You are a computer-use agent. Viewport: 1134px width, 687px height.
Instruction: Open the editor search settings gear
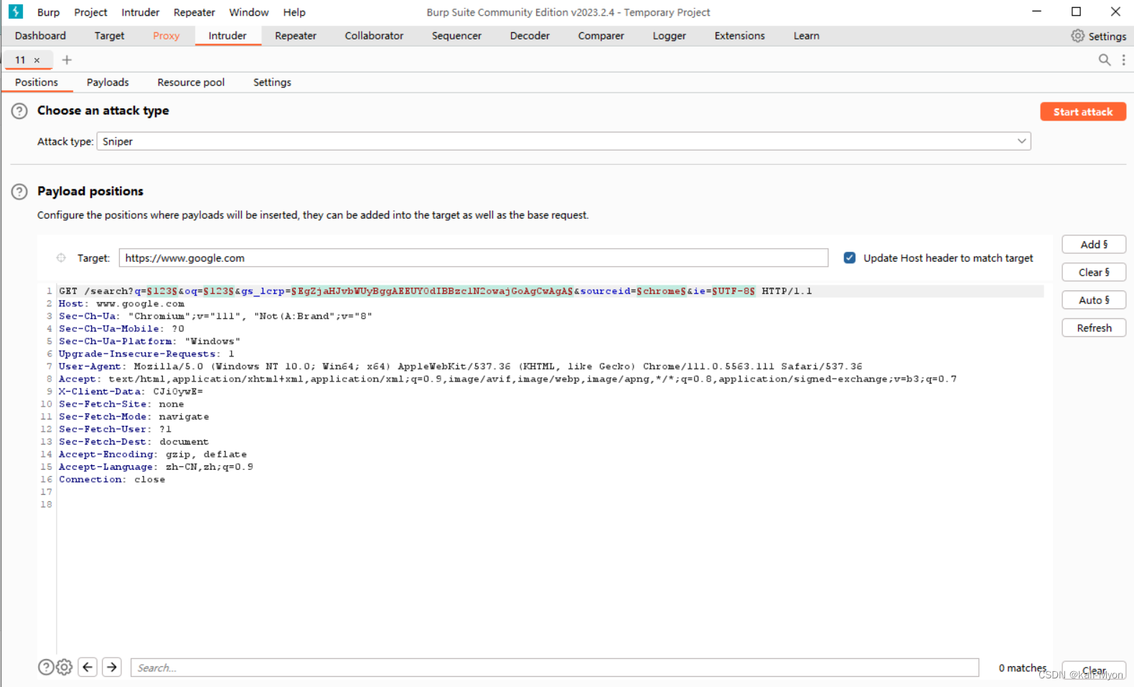[65, 668]
